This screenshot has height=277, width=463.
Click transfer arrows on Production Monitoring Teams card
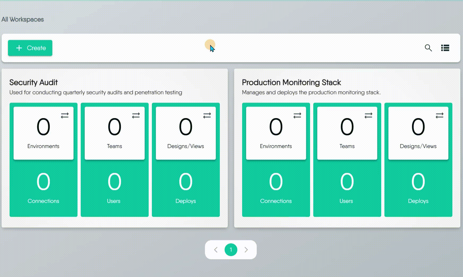pyautogui.click(x=368, y=115)
